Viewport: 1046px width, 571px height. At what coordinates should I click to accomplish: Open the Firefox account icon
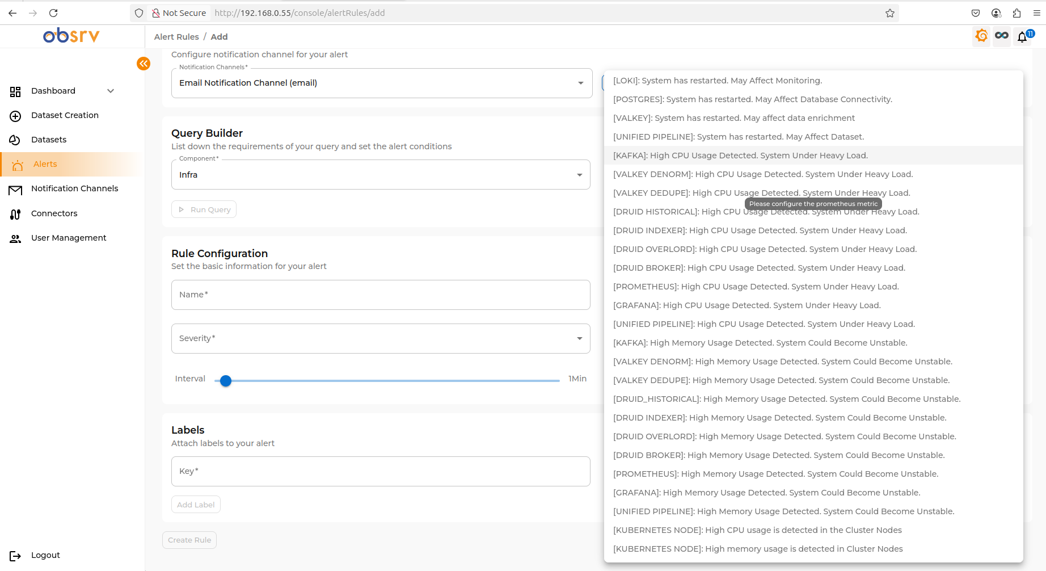[x=996, y=13]
